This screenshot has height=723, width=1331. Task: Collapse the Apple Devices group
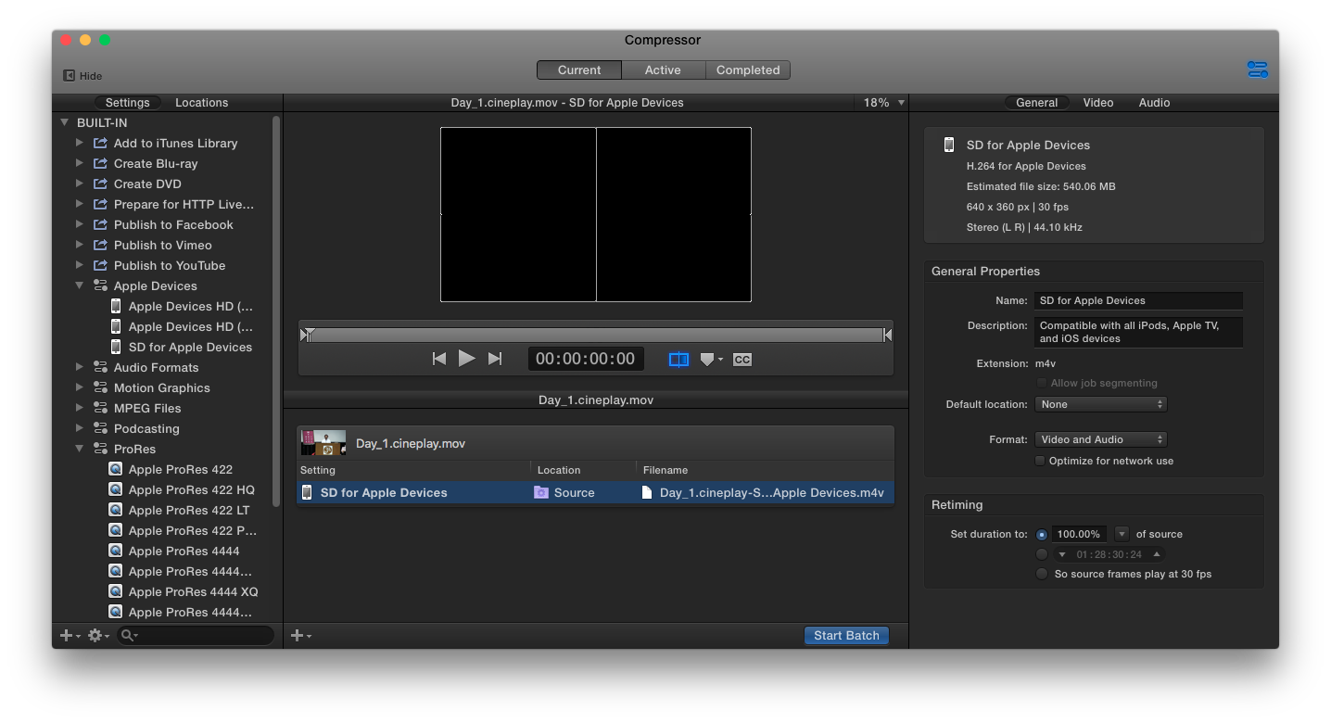coord(80,285)
